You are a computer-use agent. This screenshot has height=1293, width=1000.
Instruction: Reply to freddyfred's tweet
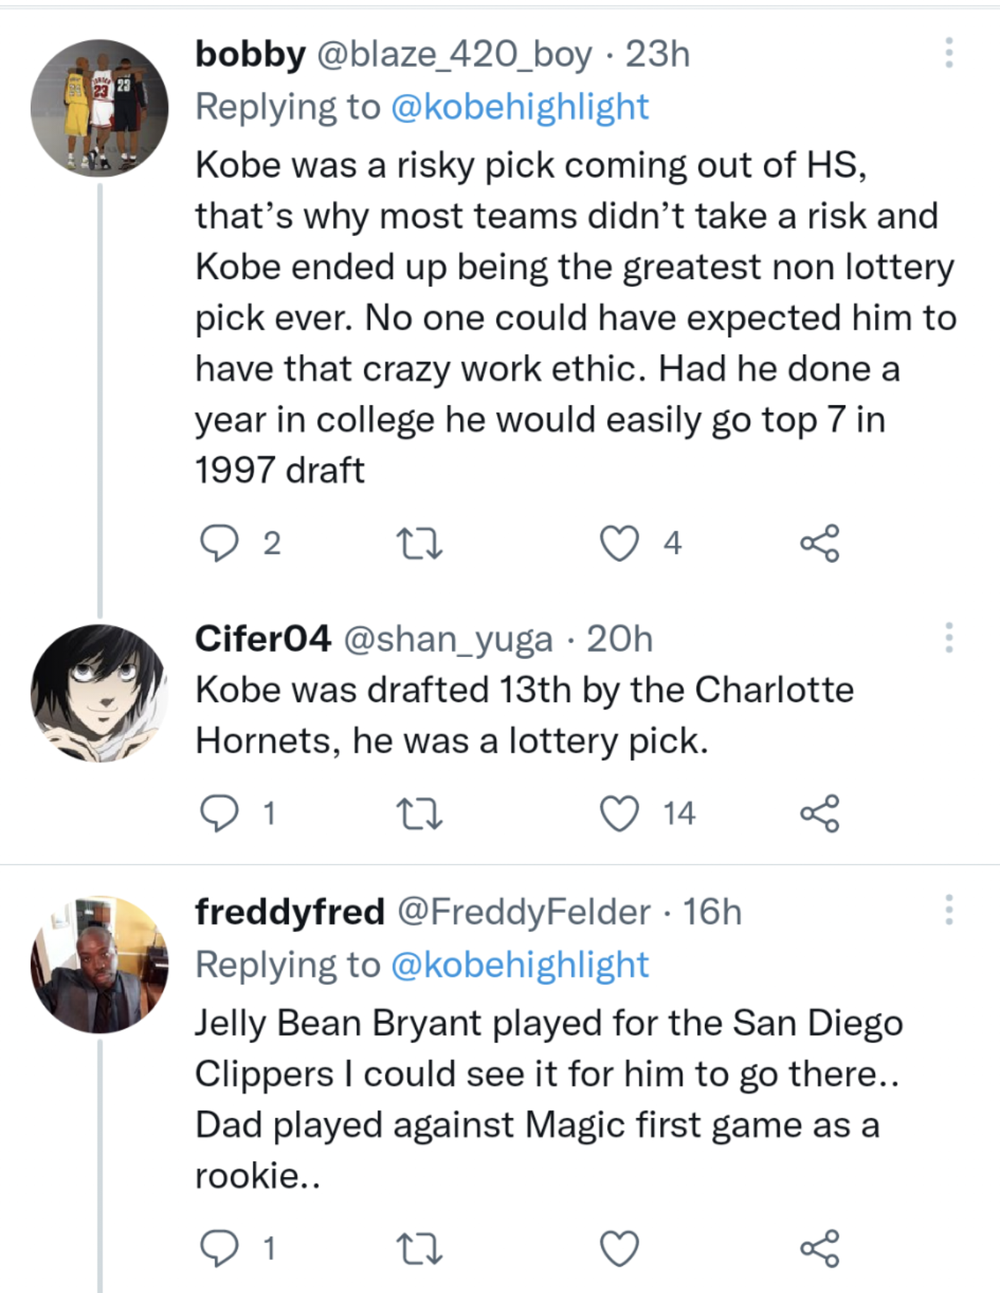coord(219,1248)
